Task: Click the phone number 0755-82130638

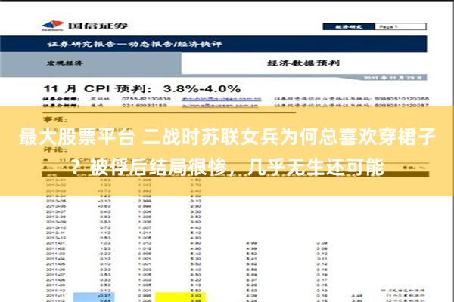Action: pyautogui.click(x=146, y=99)
